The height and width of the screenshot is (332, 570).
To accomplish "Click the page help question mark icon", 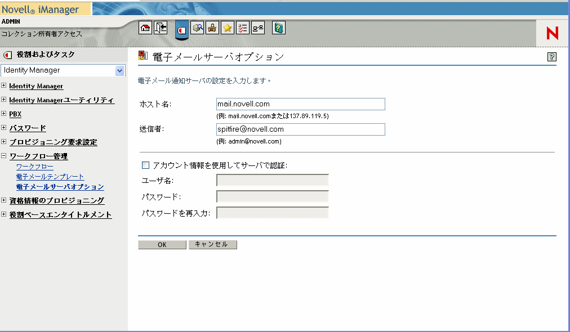I will [x=552, y=57].
